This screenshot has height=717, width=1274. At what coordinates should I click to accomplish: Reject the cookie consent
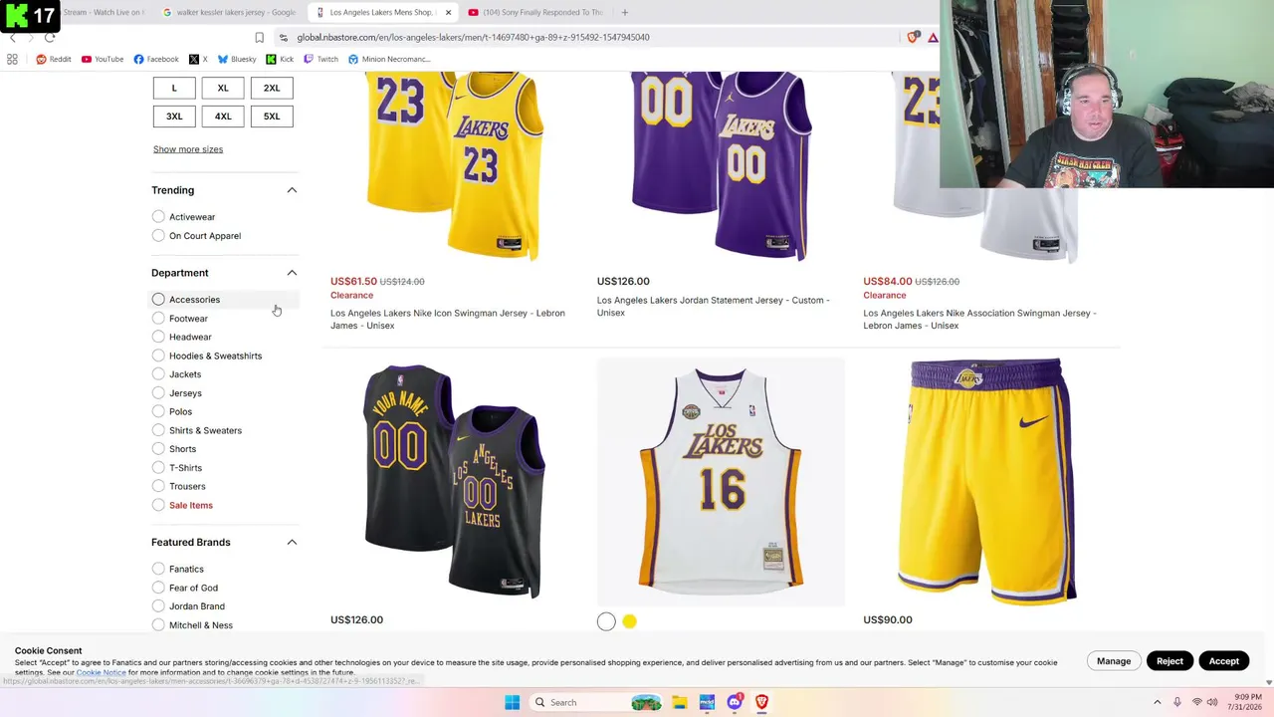tap(1169, 661)
